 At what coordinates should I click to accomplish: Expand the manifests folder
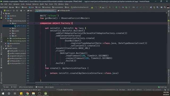[x=6, y=16]
